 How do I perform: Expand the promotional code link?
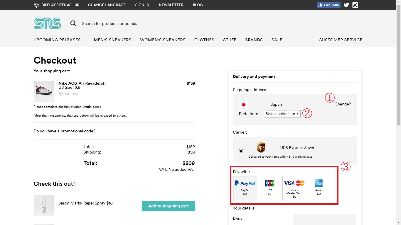click(x=64, y=131)
